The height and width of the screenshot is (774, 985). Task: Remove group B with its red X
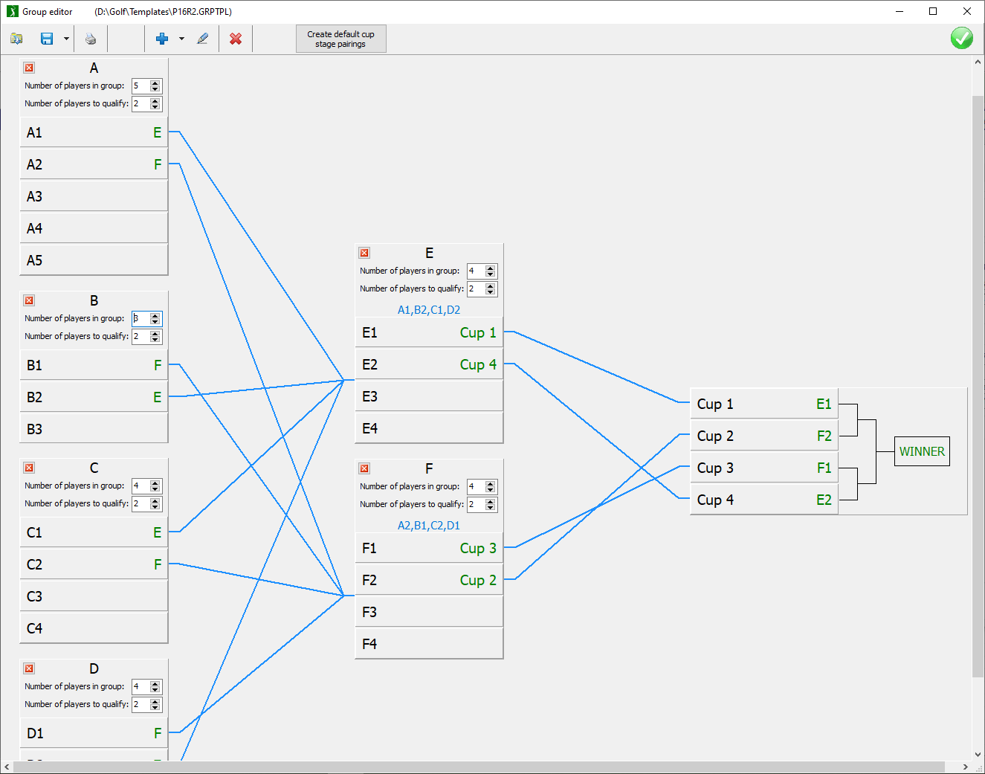(x=29, y=300)
